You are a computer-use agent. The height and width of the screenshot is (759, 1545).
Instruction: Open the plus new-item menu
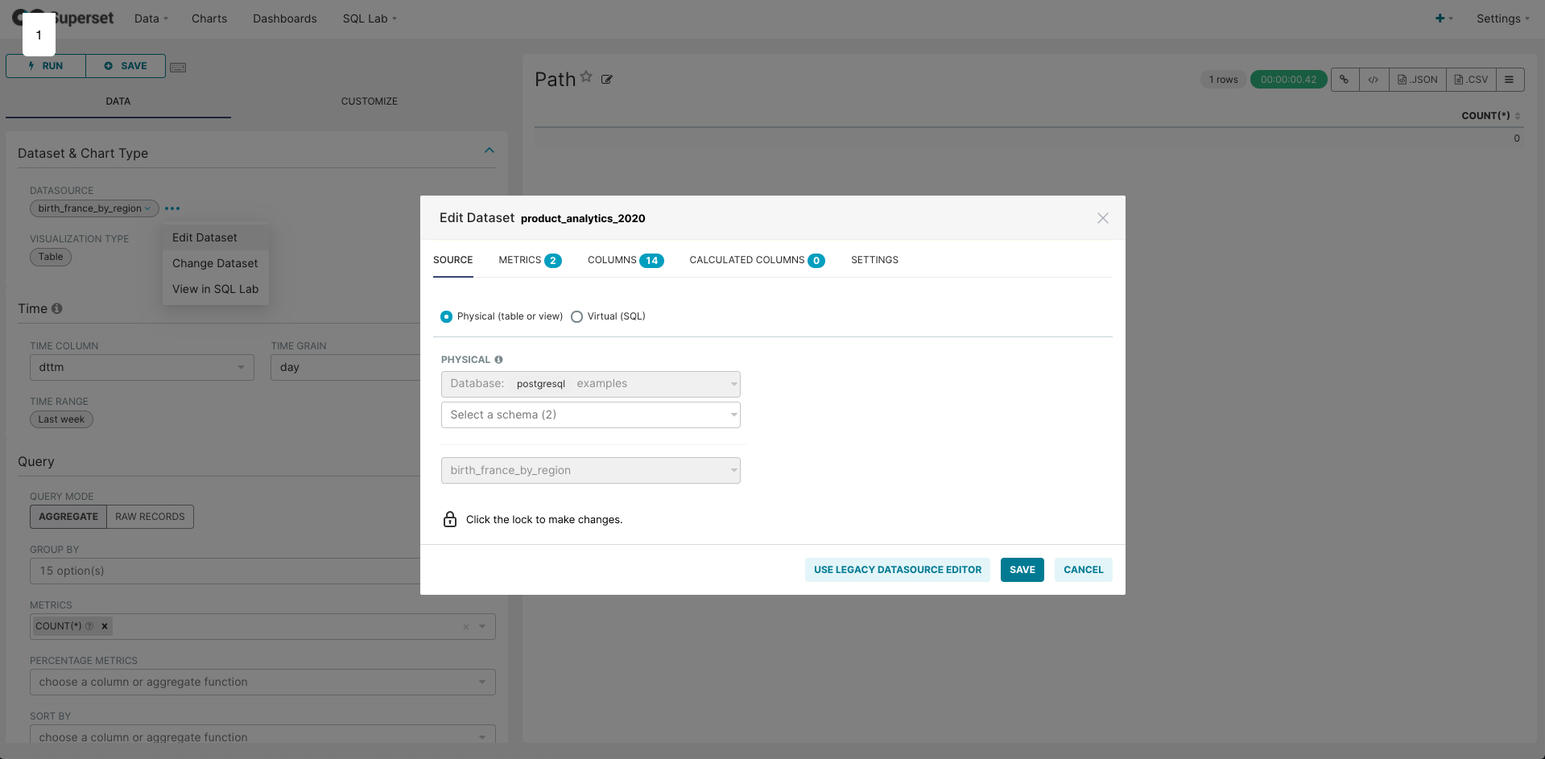(x=1444, y=19)
